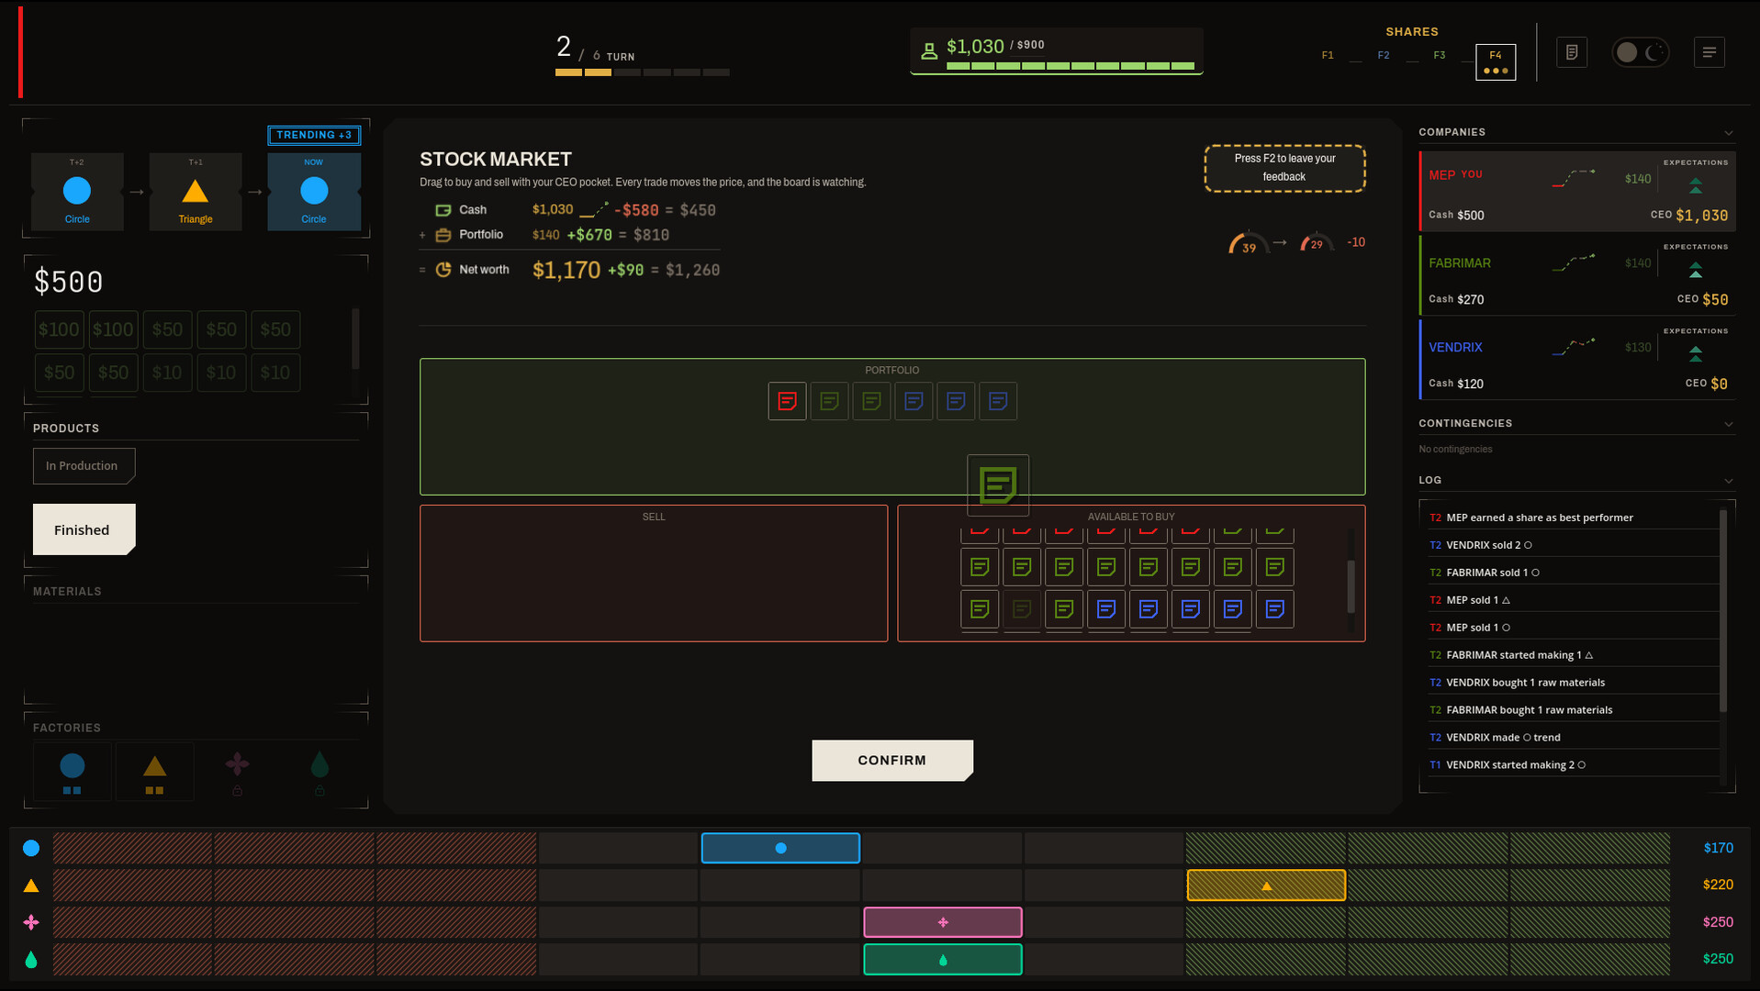Click the blue circle timeline block
The height and width of the screenshot is (991, 1760).
[x=780, y=848]
